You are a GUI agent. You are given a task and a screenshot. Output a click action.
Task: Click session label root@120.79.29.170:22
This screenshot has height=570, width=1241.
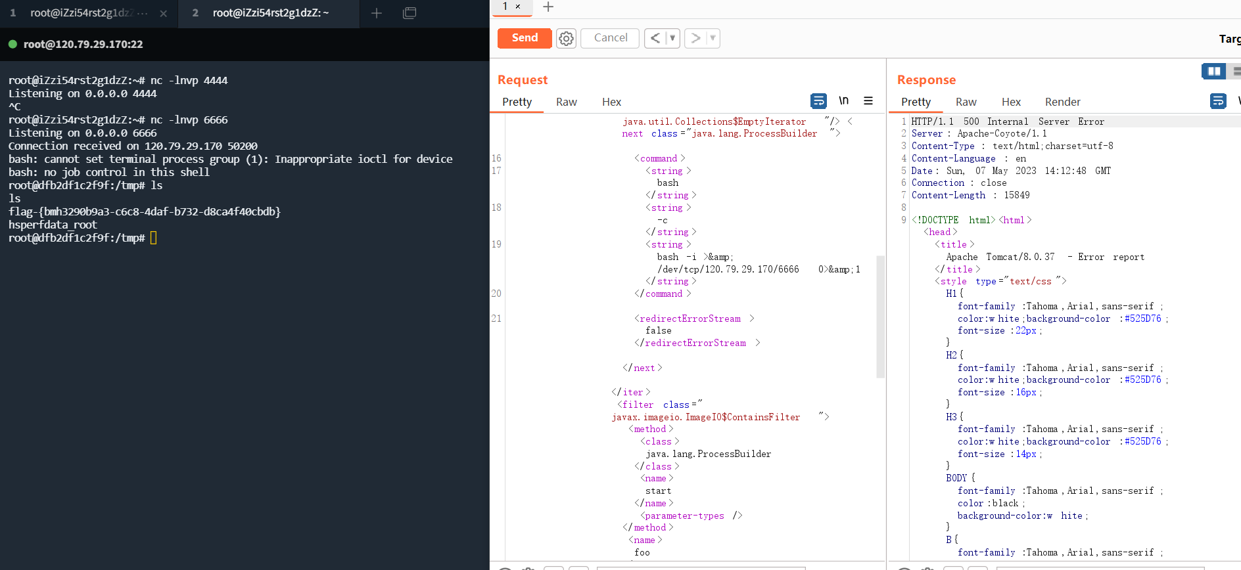click(83, 44)
